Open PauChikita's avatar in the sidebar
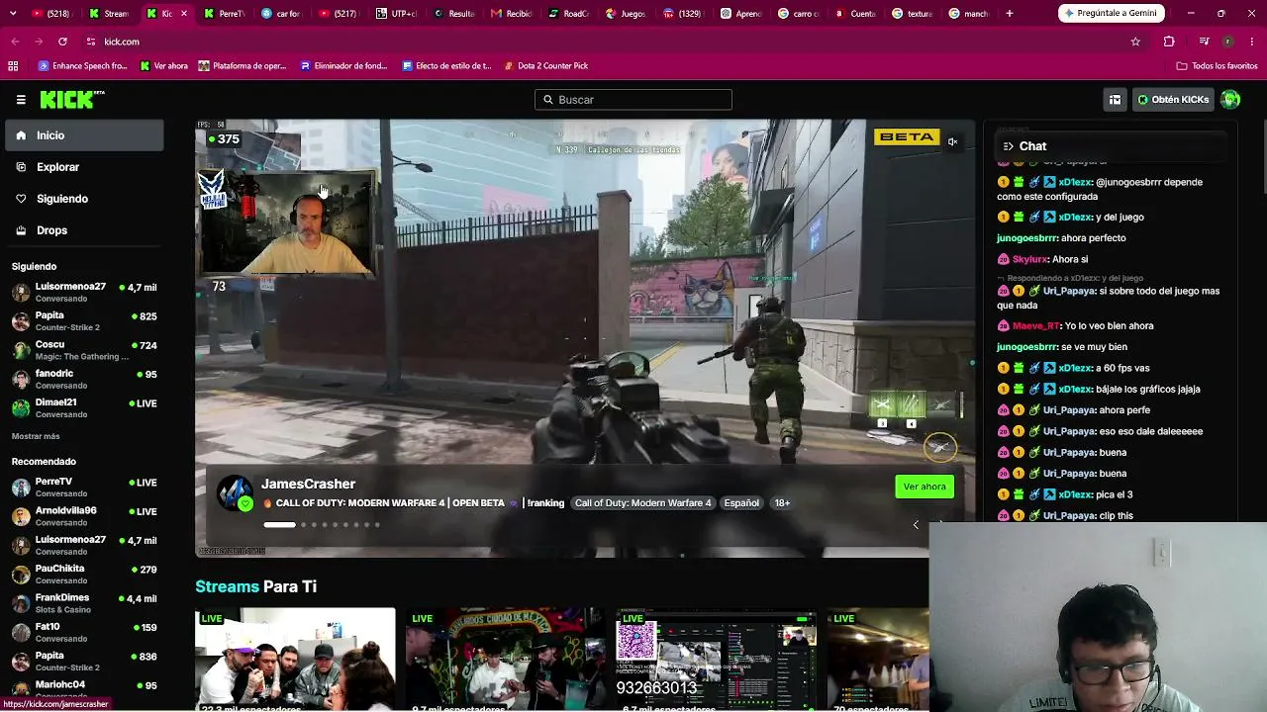Screen dimensions: 1267x712 [21, 575]
